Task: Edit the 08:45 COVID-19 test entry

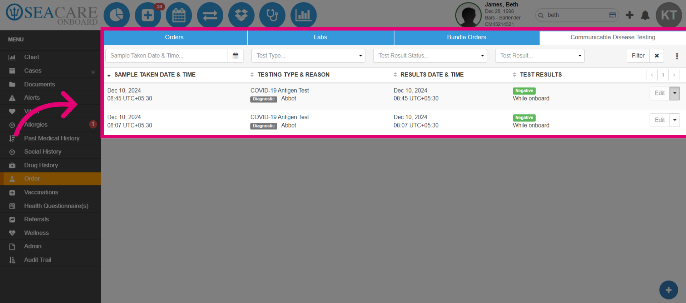Action: (660, 93)
